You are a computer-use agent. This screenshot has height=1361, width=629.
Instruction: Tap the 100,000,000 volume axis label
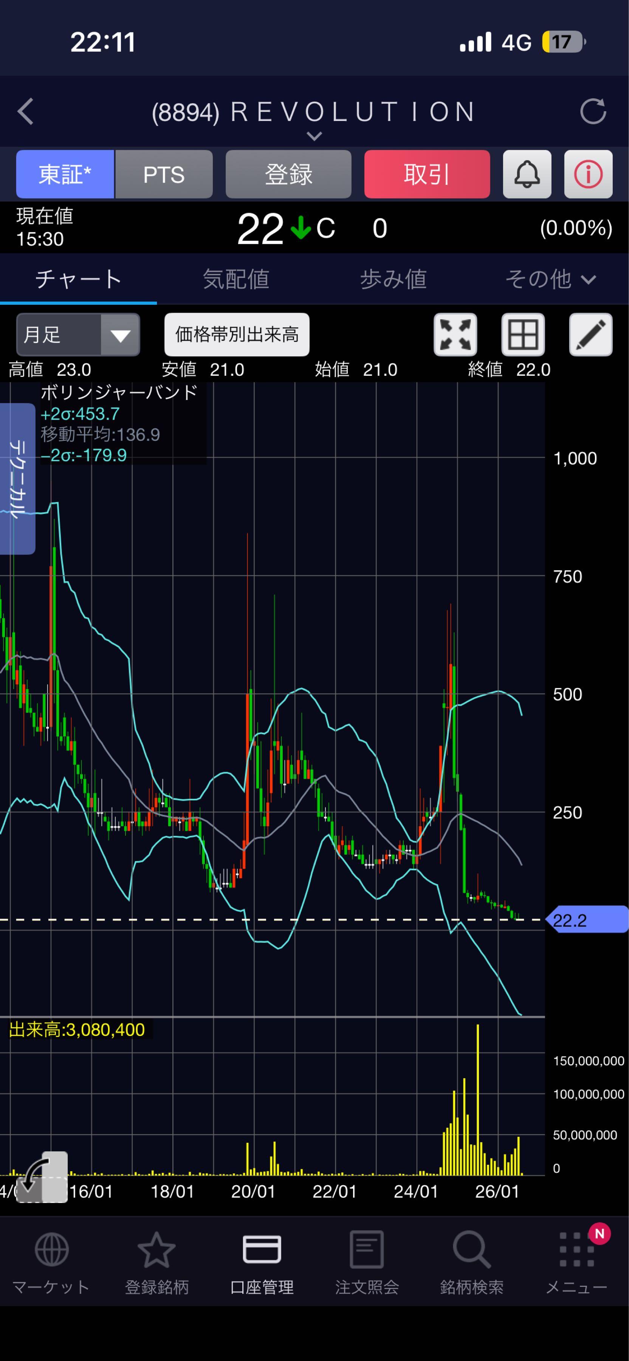point(588,1094)
